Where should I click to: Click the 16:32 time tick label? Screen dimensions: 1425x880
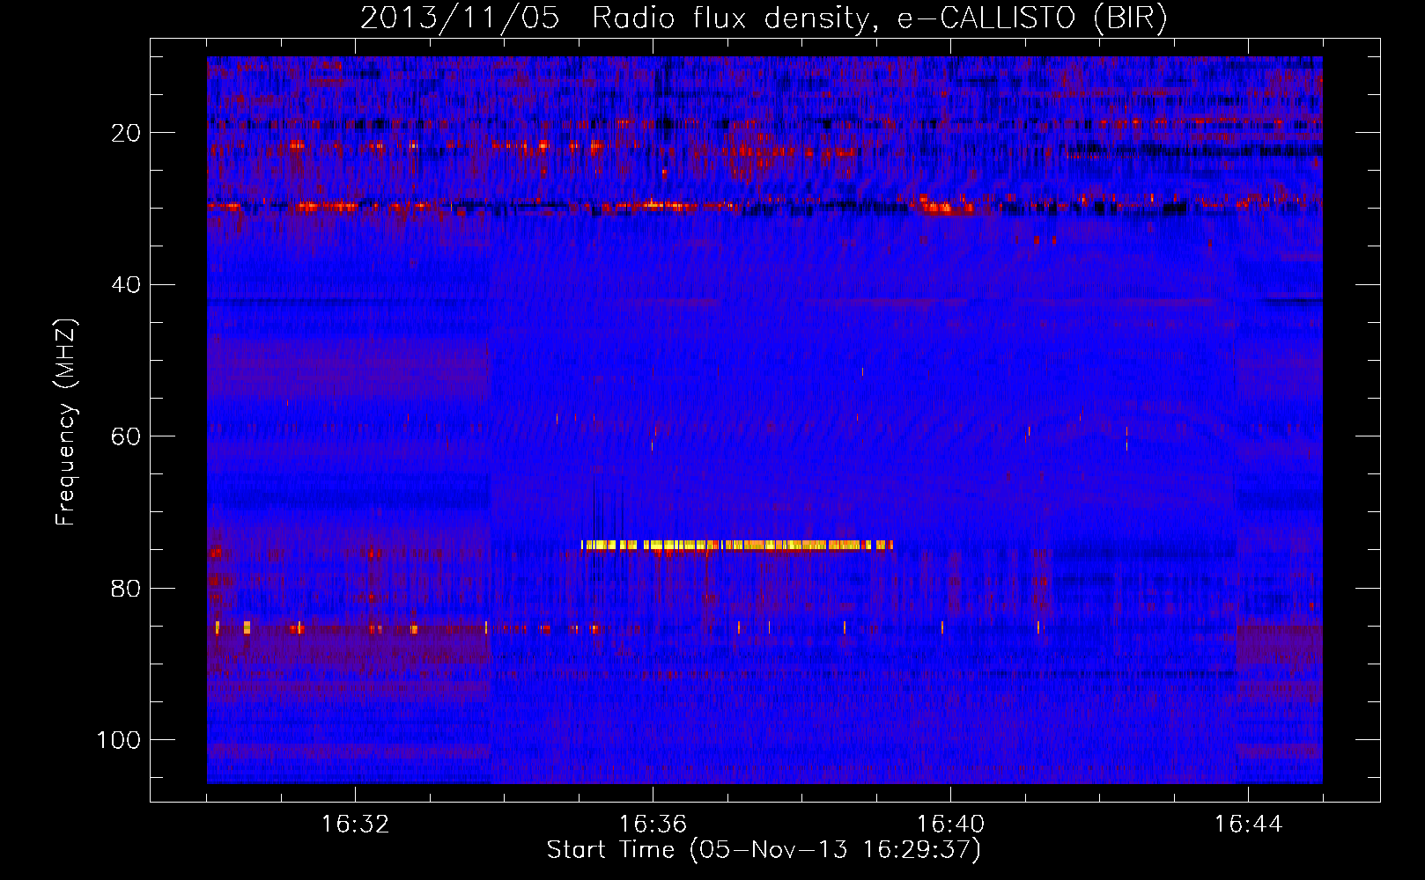pyautogui.click(x=355, y=825)
